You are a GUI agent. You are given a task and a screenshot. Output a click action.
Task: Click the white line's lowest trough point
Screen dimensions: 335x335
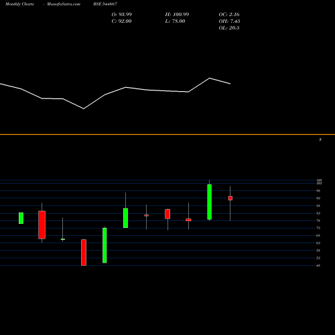[x=84, y=109]
